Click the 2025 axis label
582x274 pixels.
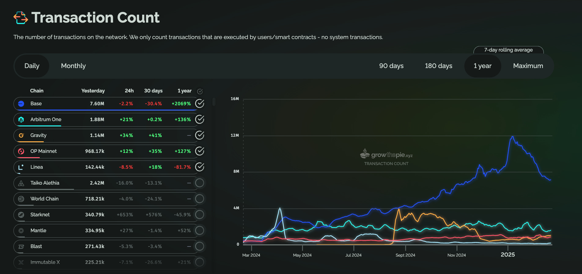click(x=508, y=255)
